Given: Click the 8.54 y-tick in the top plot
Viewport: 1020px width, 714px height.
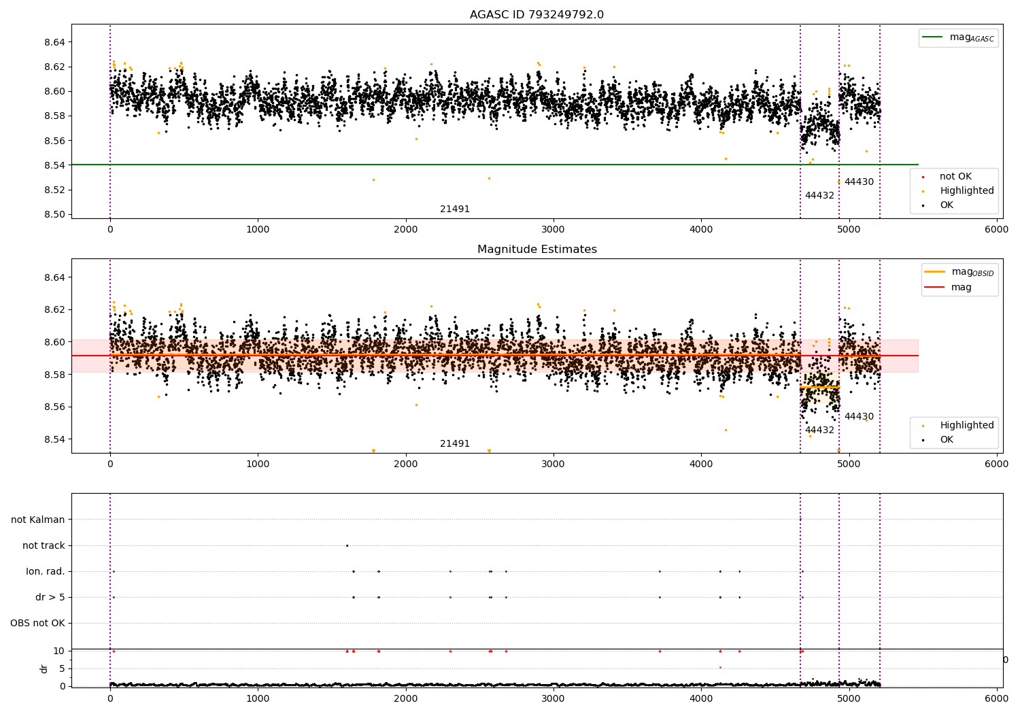Looking at the screenshot, I should (54, 165).
